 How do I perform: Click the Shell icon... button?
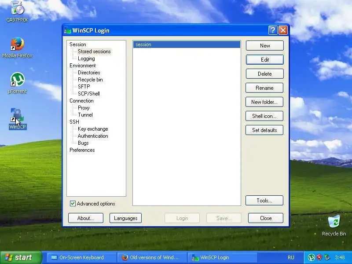click(x=264, y=116)
